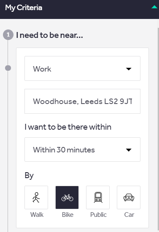
Task: Click the My Criteria header title
Action: (x=24, y=8)
